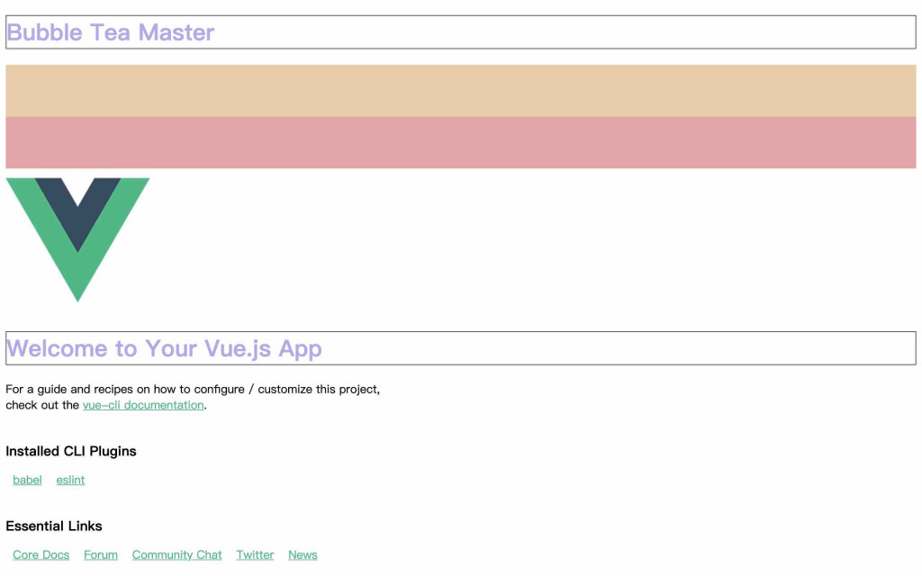Go to the Twitter link

pyautogui.click(x=255, y=554)
